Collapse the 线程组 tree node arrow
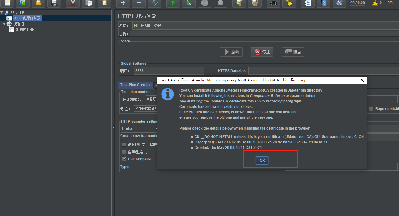Viewport: 399px width, 216px height. pyautogui.click(x=4, y=24)
